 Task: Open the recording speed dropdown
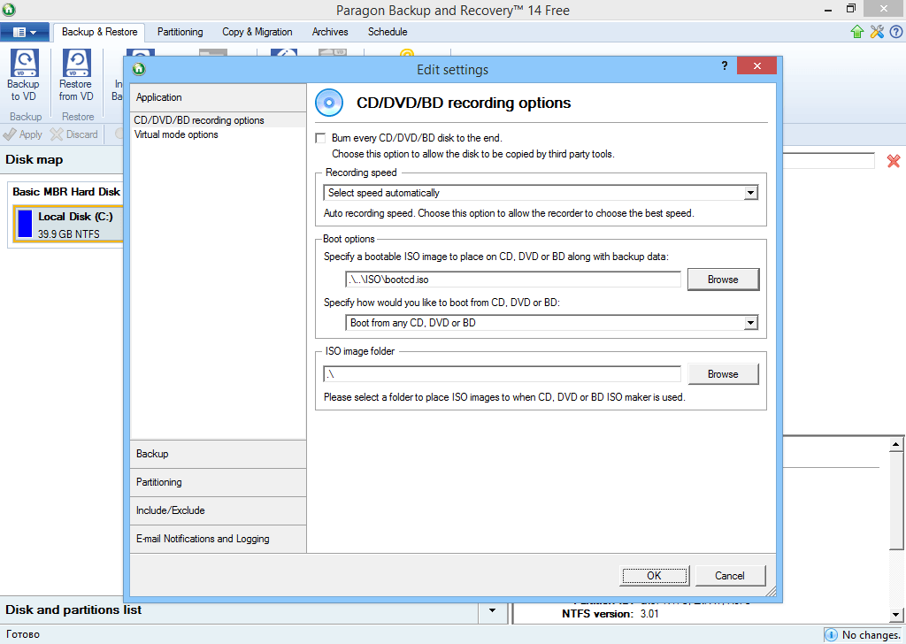750,192
